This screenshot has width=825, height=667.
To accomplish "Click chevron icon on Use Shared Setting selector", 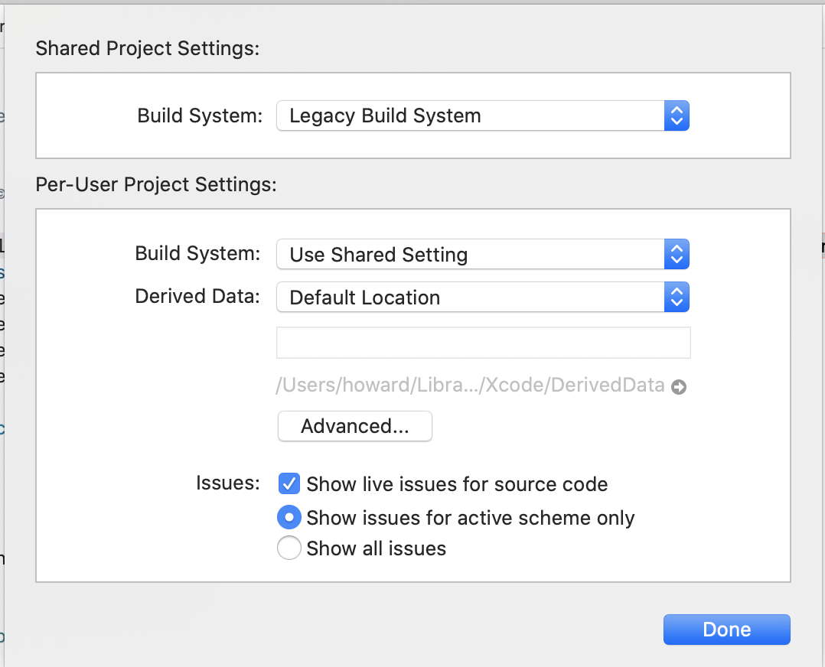I will click(677, 254).
